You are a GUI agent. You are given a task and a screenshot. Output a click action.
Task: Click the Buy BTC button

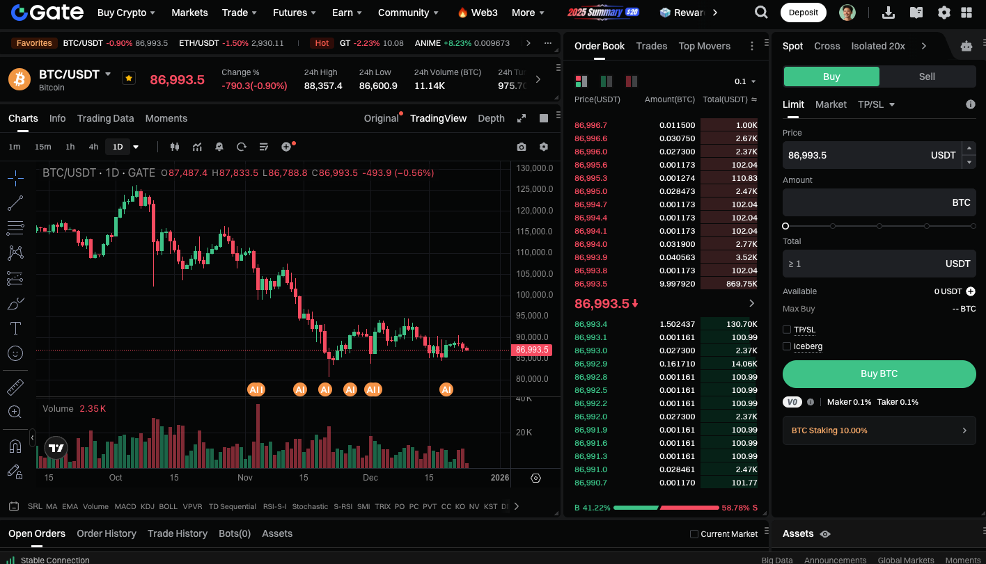coord(879,373)
